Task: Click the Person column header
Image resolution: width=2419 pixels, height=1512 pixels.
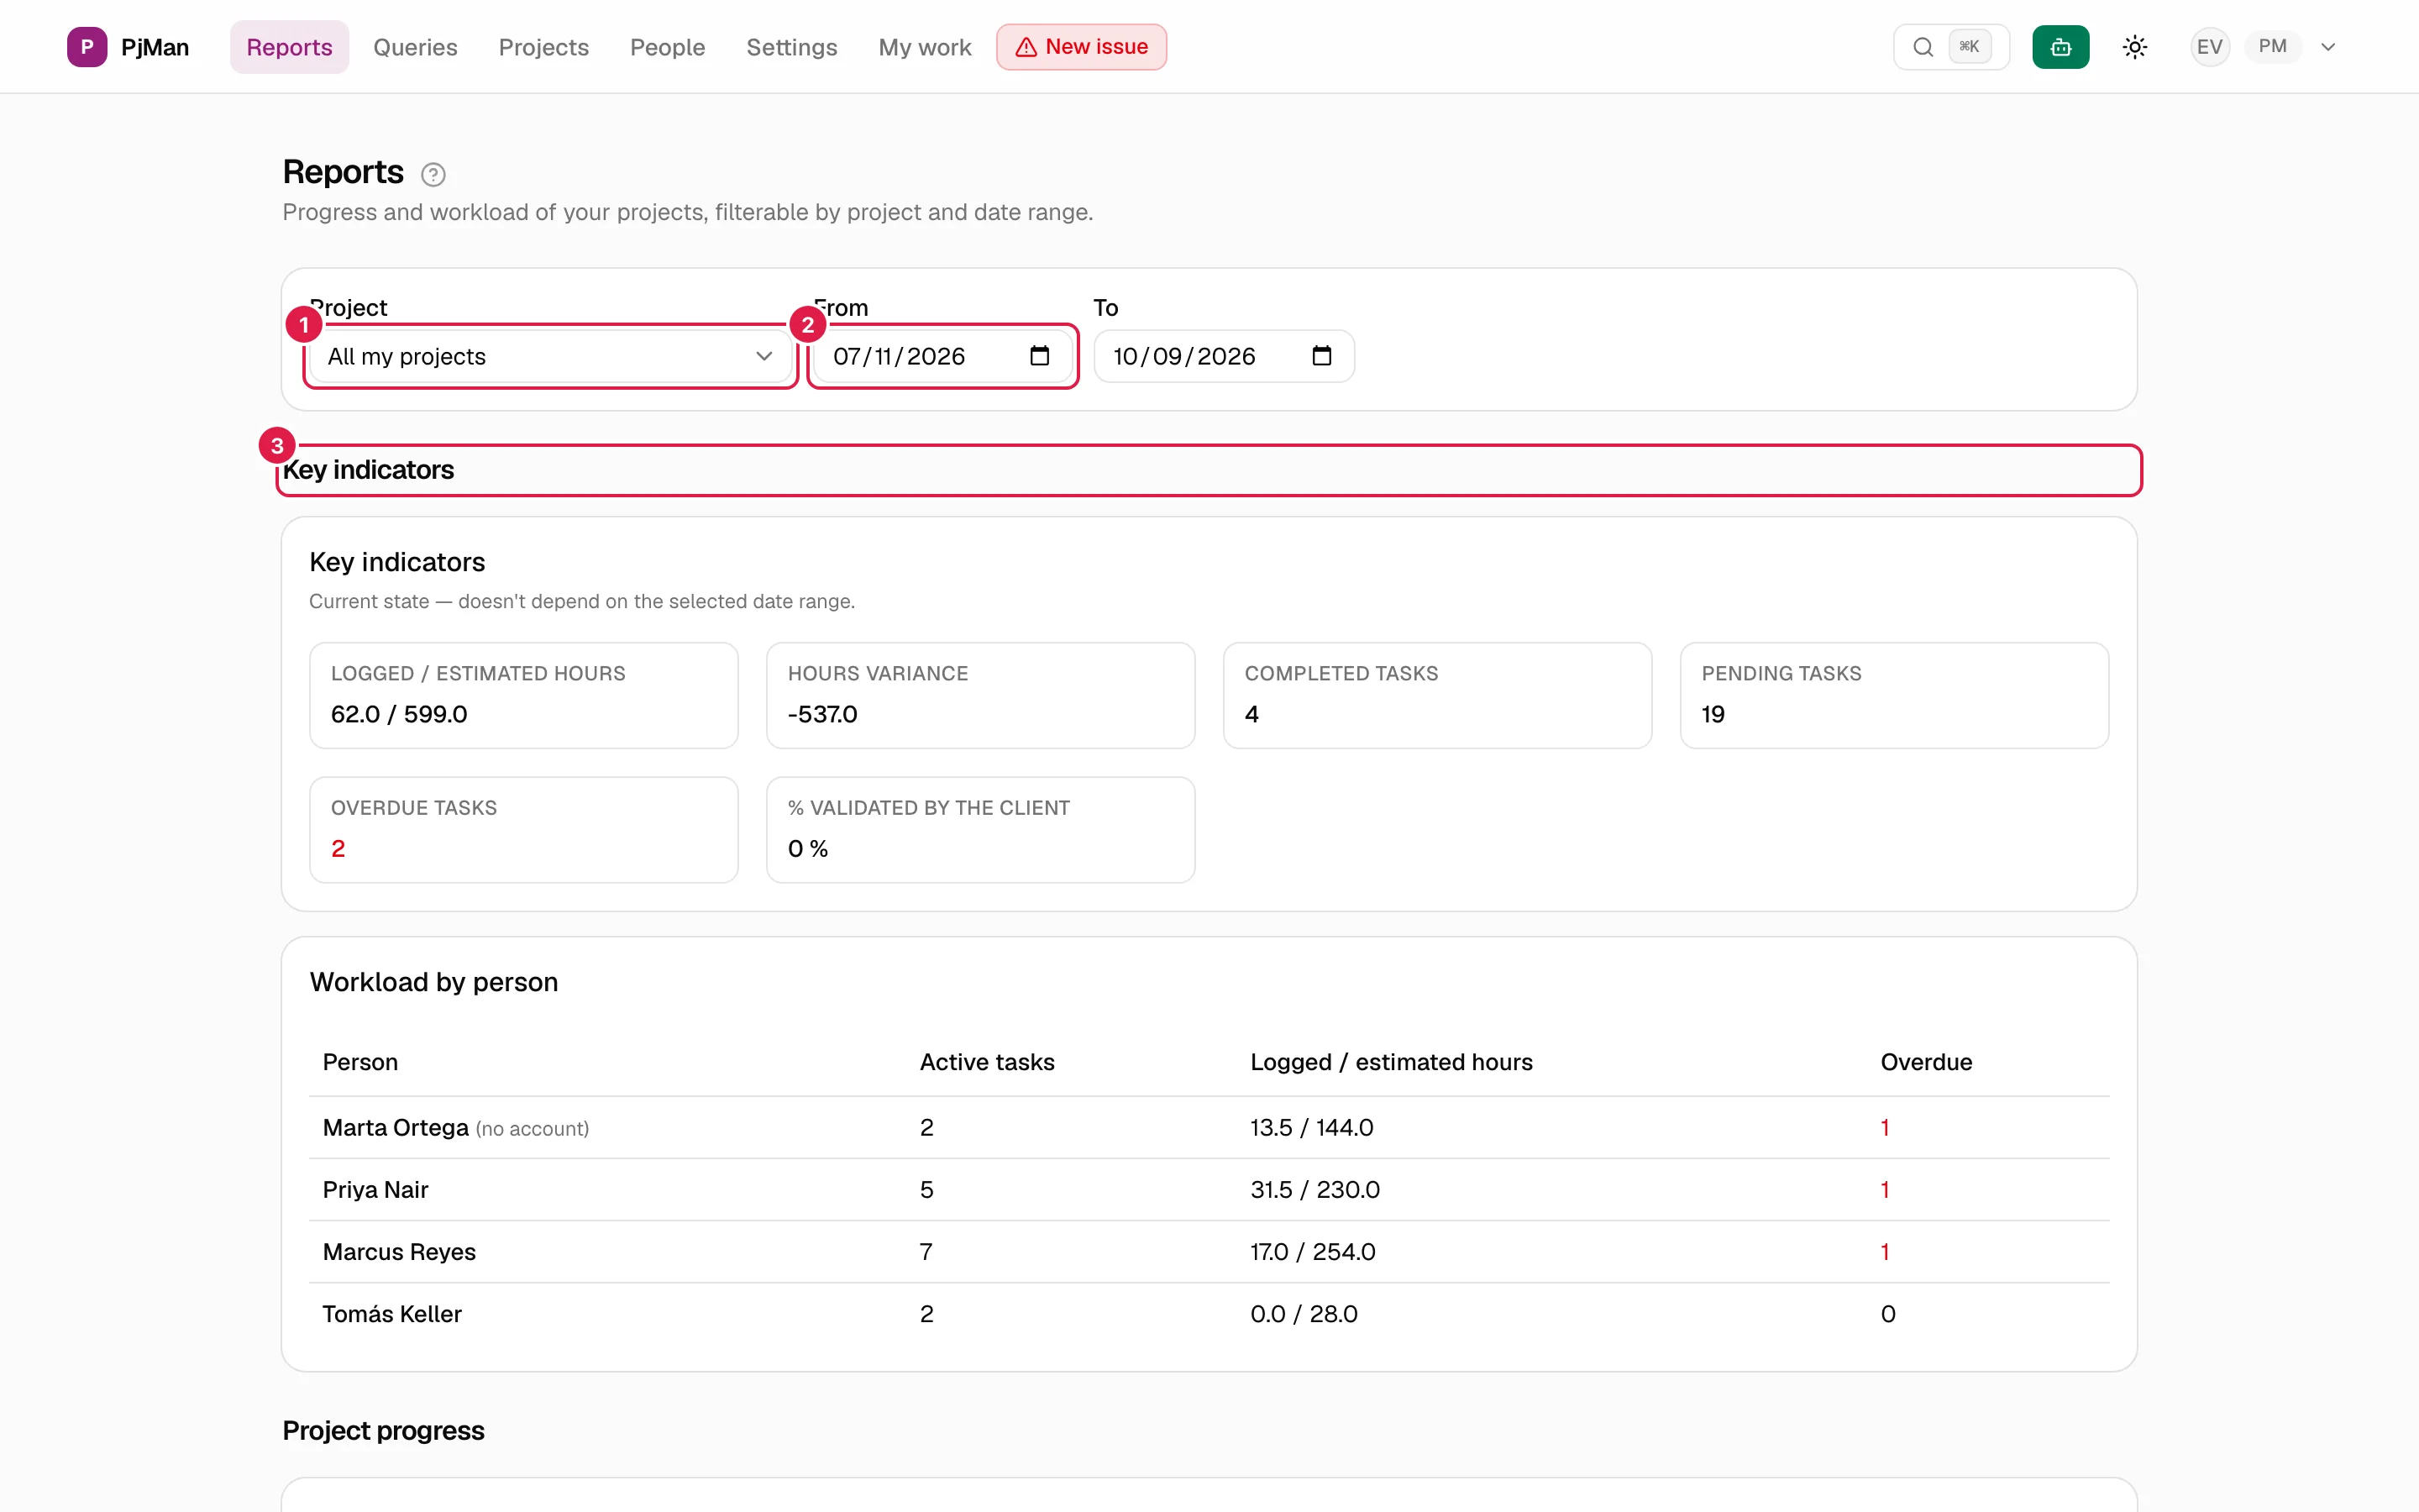Action: (x=359, y=1062)
